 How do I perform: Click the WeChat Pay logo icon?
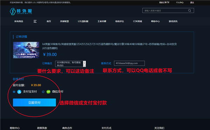[48, 92]
